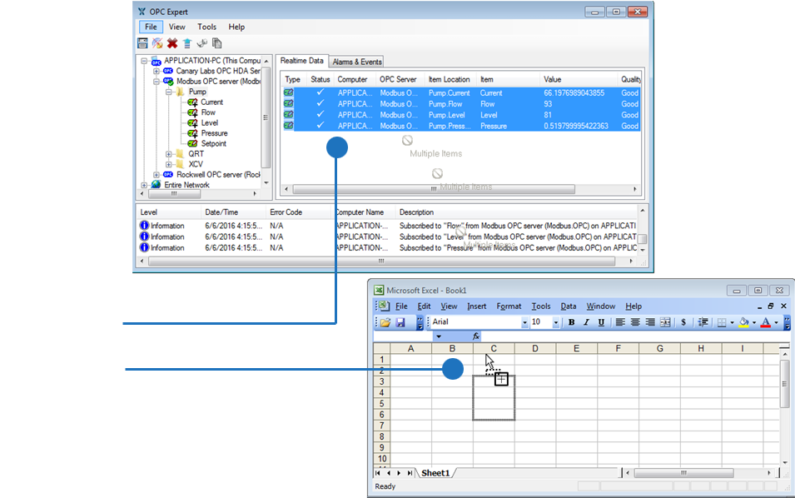Click the currency style icon in Excel
Viewport: 795px width, 498px height.
683,322
